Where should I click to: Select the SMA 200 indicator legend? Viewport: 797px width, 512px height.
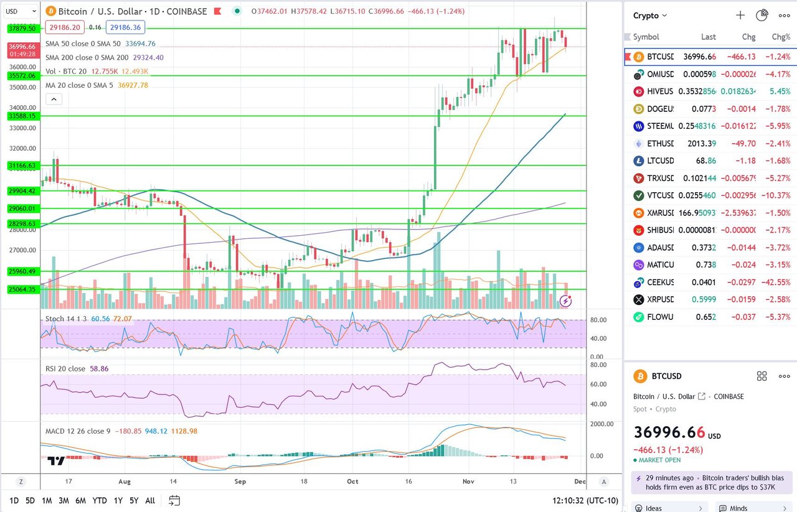[x=105, y=58]
